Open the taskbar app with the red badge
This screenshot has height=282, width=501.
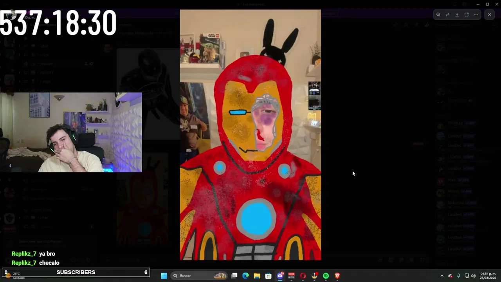[x=314, y=276]
